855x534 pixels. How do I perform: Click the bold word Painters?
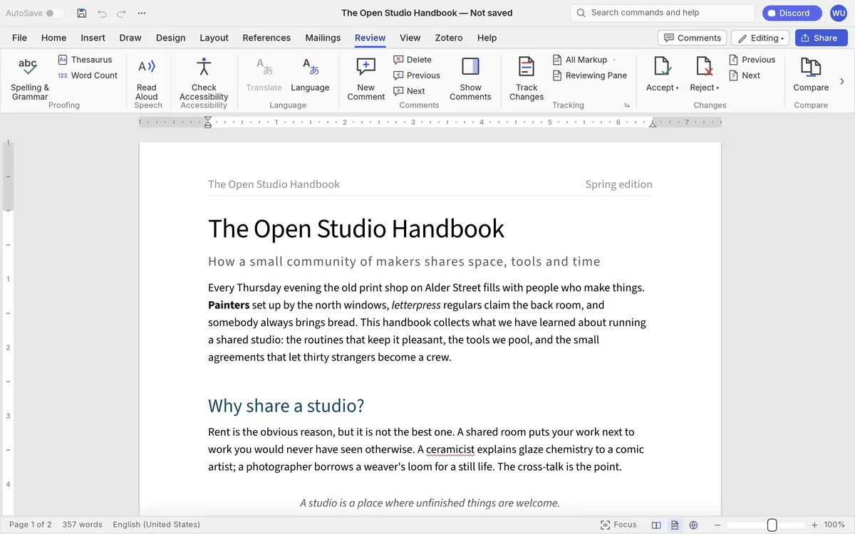pyautogui.click(x=229, y=305)
